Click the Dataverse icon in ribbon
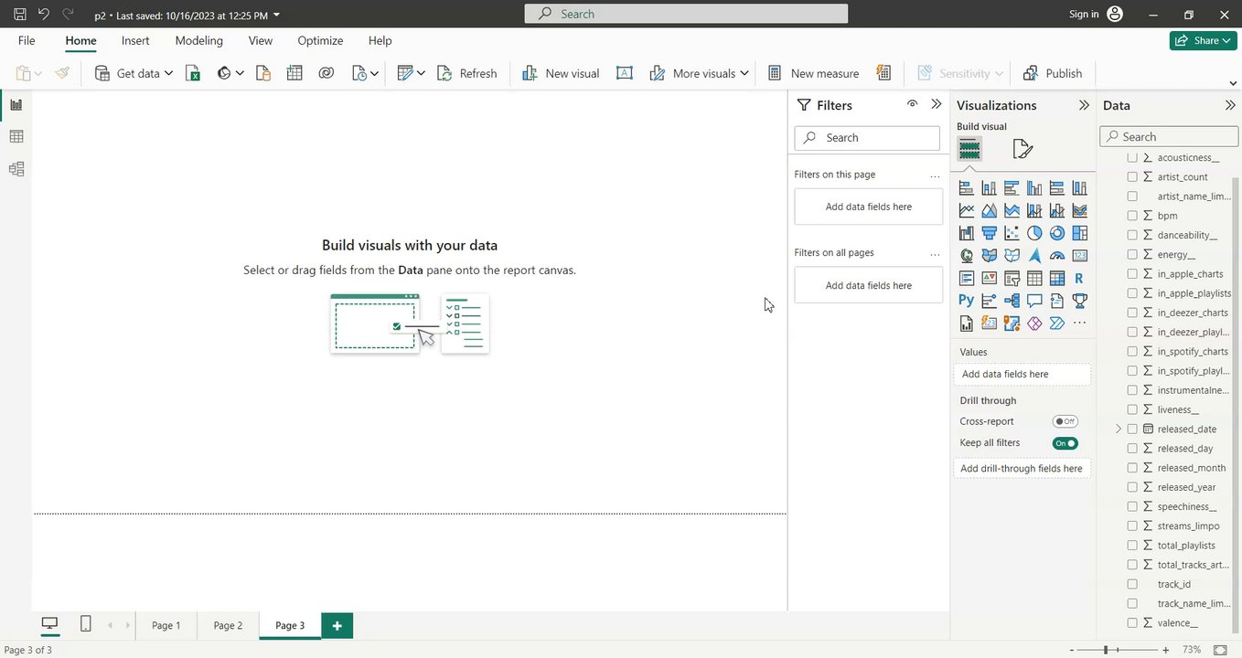 (327, 73)
